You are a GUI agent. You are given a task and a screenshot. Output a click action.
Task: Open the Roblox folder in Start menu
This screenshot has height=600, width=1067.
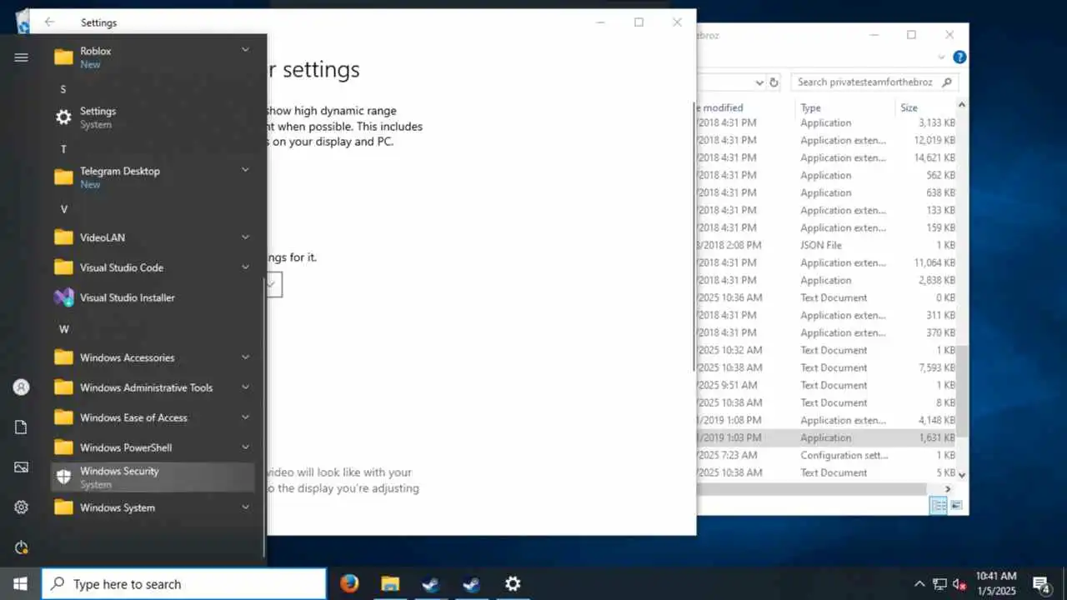(x=153, y=57)
